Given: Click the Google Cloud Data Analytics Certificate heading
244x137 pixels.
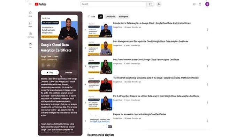Looking at the screenshot, I should pyautogui.click(x=56, y=47).
